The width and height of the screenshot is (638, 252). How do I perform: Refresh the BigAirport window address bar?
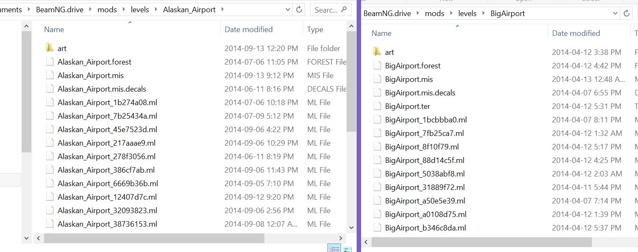[x=627, y=14]
